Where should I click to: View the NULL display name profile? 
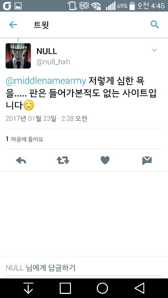tap(47, 51)
